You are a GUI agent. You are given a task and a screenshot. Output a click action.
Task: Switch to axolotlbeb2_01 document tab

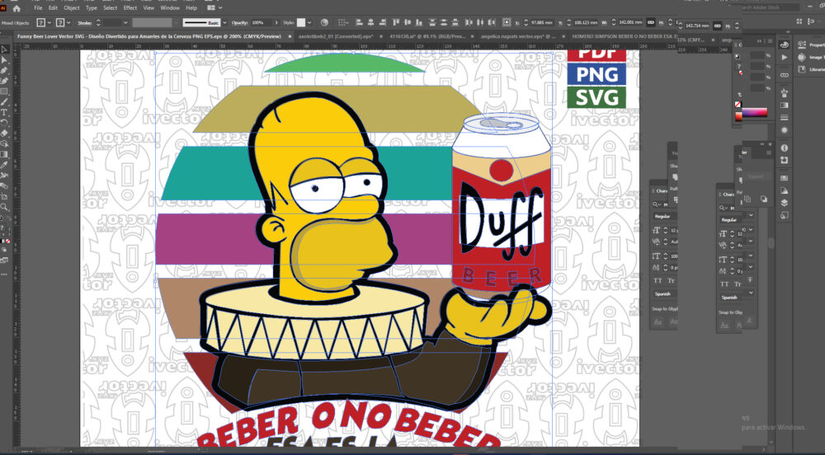tap(336, 37)
